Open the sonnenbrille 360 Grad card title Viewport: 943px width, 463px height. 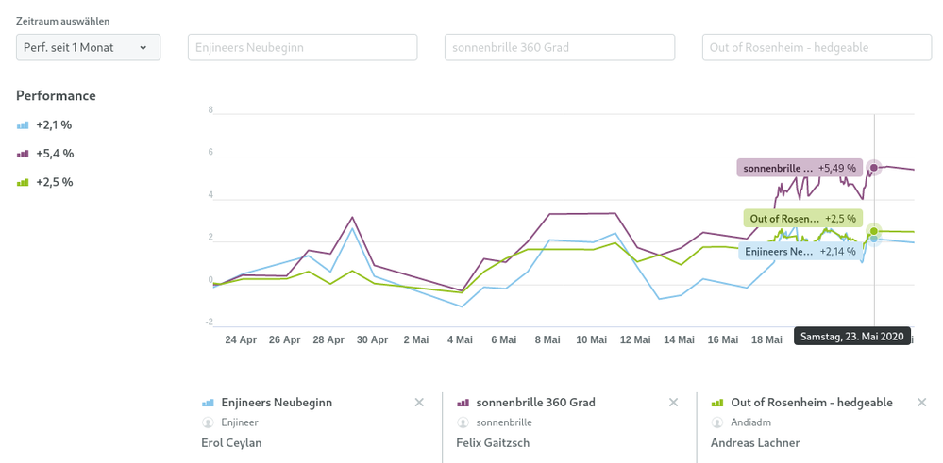coord(535,403)
